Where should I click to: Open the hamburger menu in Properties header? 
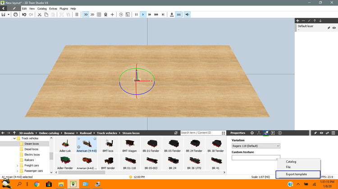[333, 133]
